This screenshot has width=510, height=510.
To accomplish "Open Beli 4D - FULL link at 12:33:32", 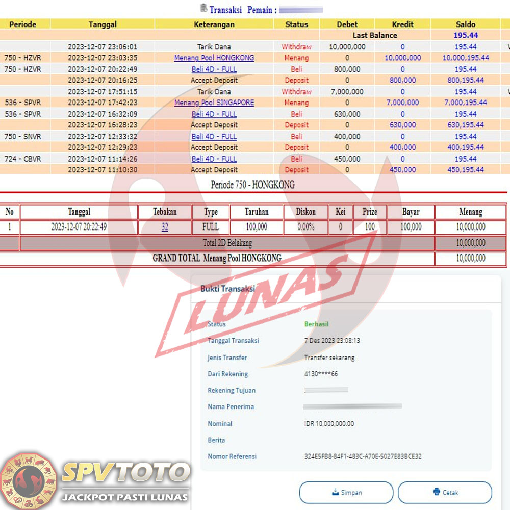I will (214, 136).
